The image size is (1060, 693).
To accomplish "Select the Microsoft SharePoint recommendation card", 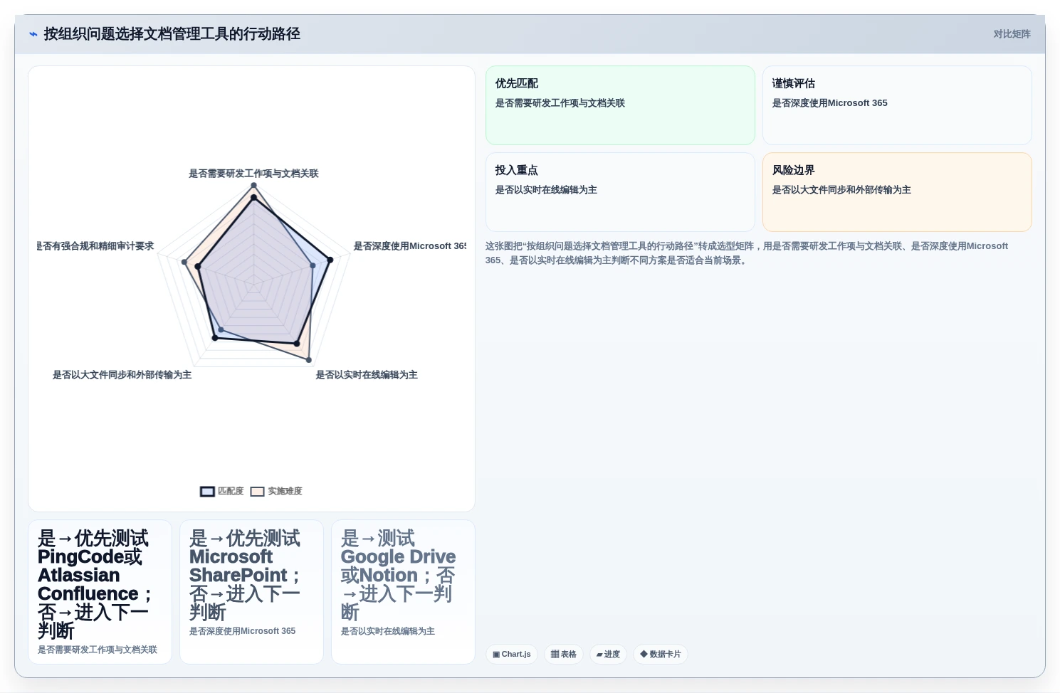I will 251,592.
